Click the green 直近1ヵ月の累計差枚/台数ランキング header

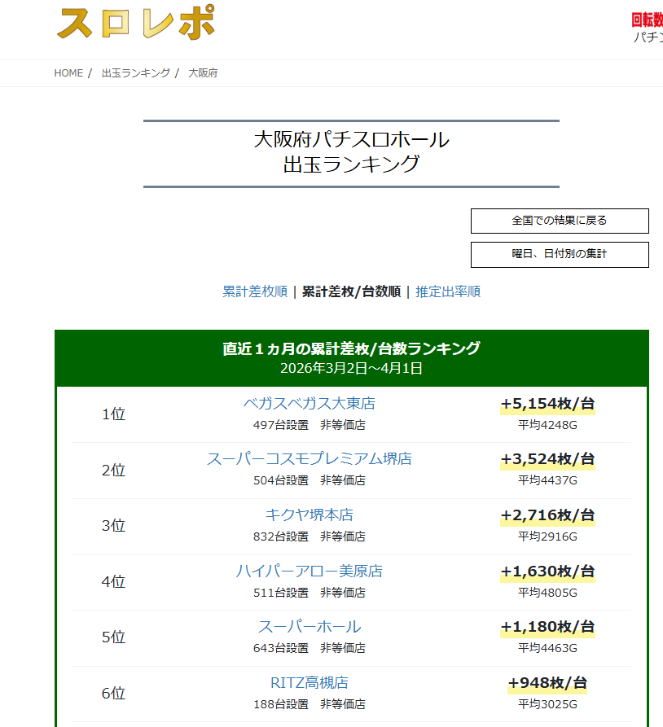(x=351, y=349)
